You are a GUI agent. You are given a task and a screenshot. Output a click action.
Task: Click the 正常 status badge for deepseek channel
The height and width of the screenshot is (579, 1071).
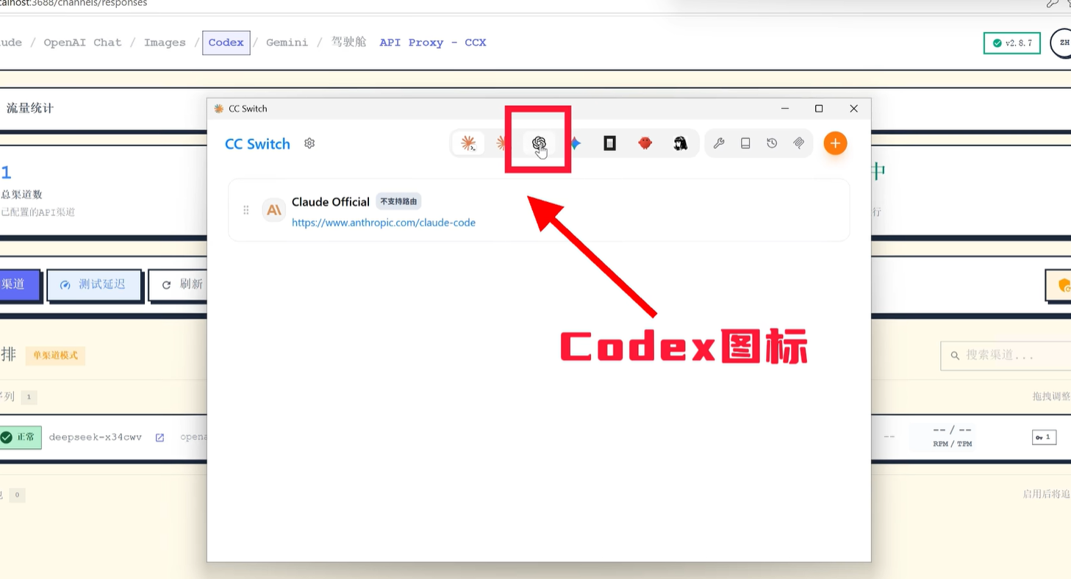click(x=20, y=437)
